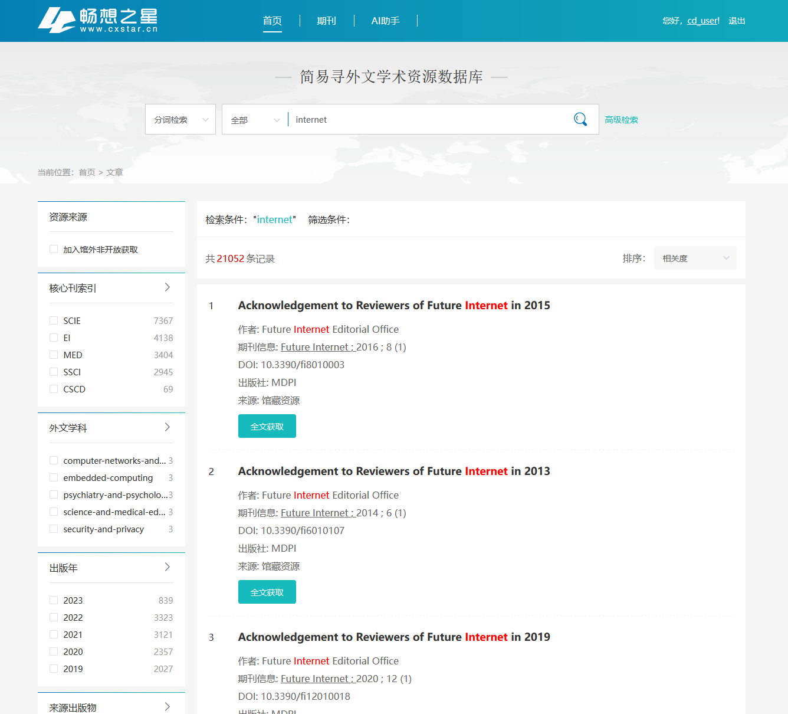This screenshot has width=788, height=714.
Task: Go to the 期刊 navigation tab
Action: point(326,21)
